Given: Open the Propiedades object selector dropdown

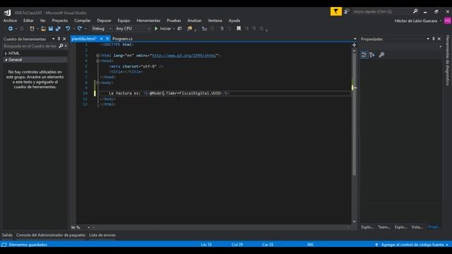Looking at the screenshot, I should [440, 47].
